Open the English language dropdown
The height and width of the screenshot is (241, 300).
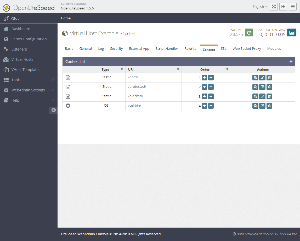[x=260, y=7]
